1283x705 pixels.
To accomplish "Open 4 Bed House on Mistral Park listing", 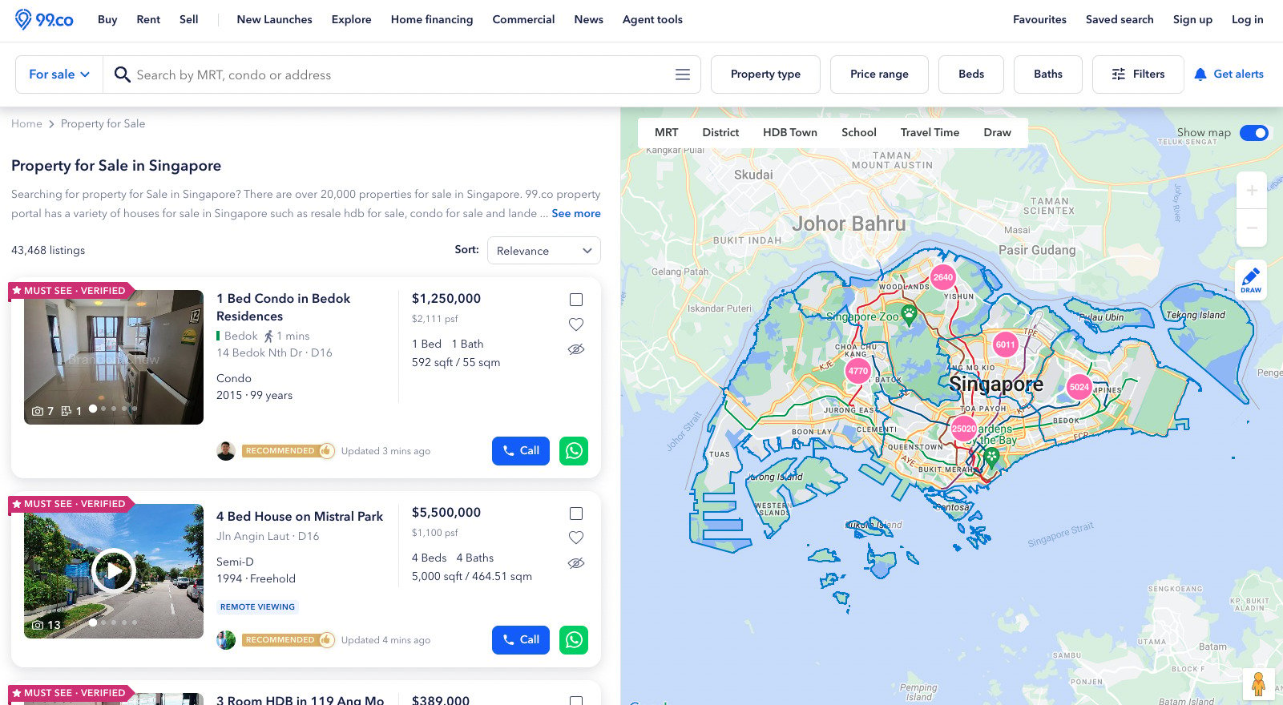I will (x=300, y=517).
